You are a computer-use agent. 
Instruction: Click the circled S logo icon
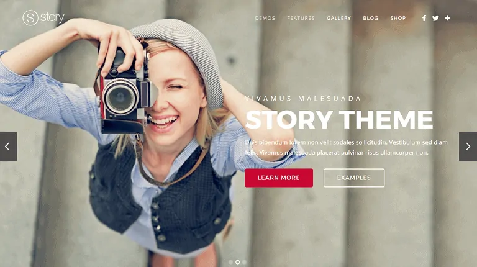(30, 18)
